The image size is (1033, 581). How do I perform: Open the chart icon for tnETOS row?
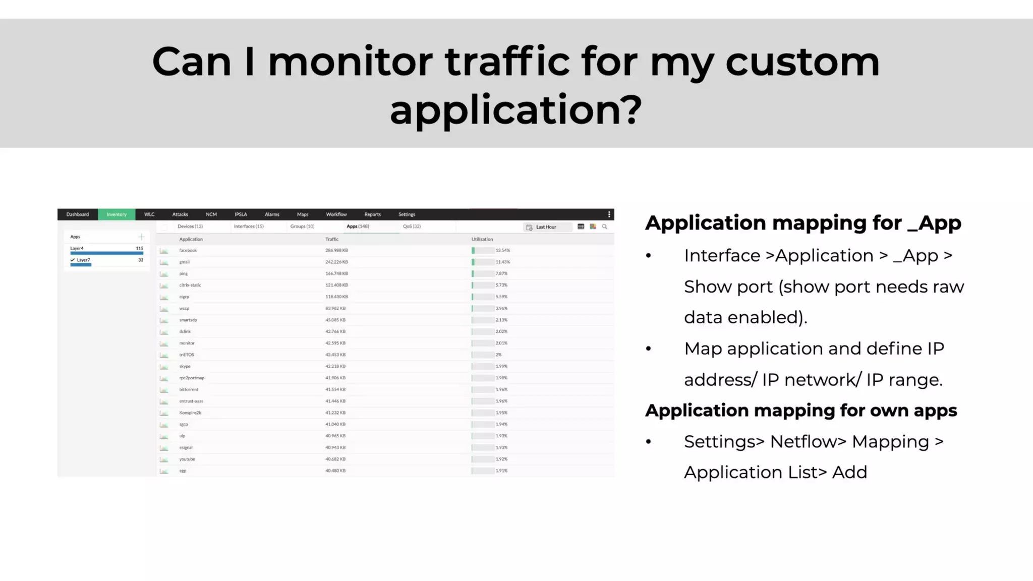pos(164,355)
